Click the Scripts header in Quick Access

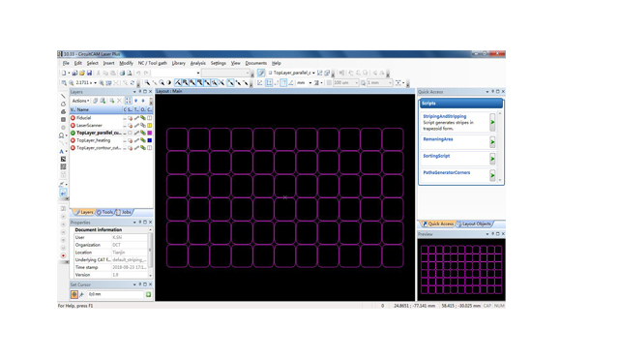[460, 104]
